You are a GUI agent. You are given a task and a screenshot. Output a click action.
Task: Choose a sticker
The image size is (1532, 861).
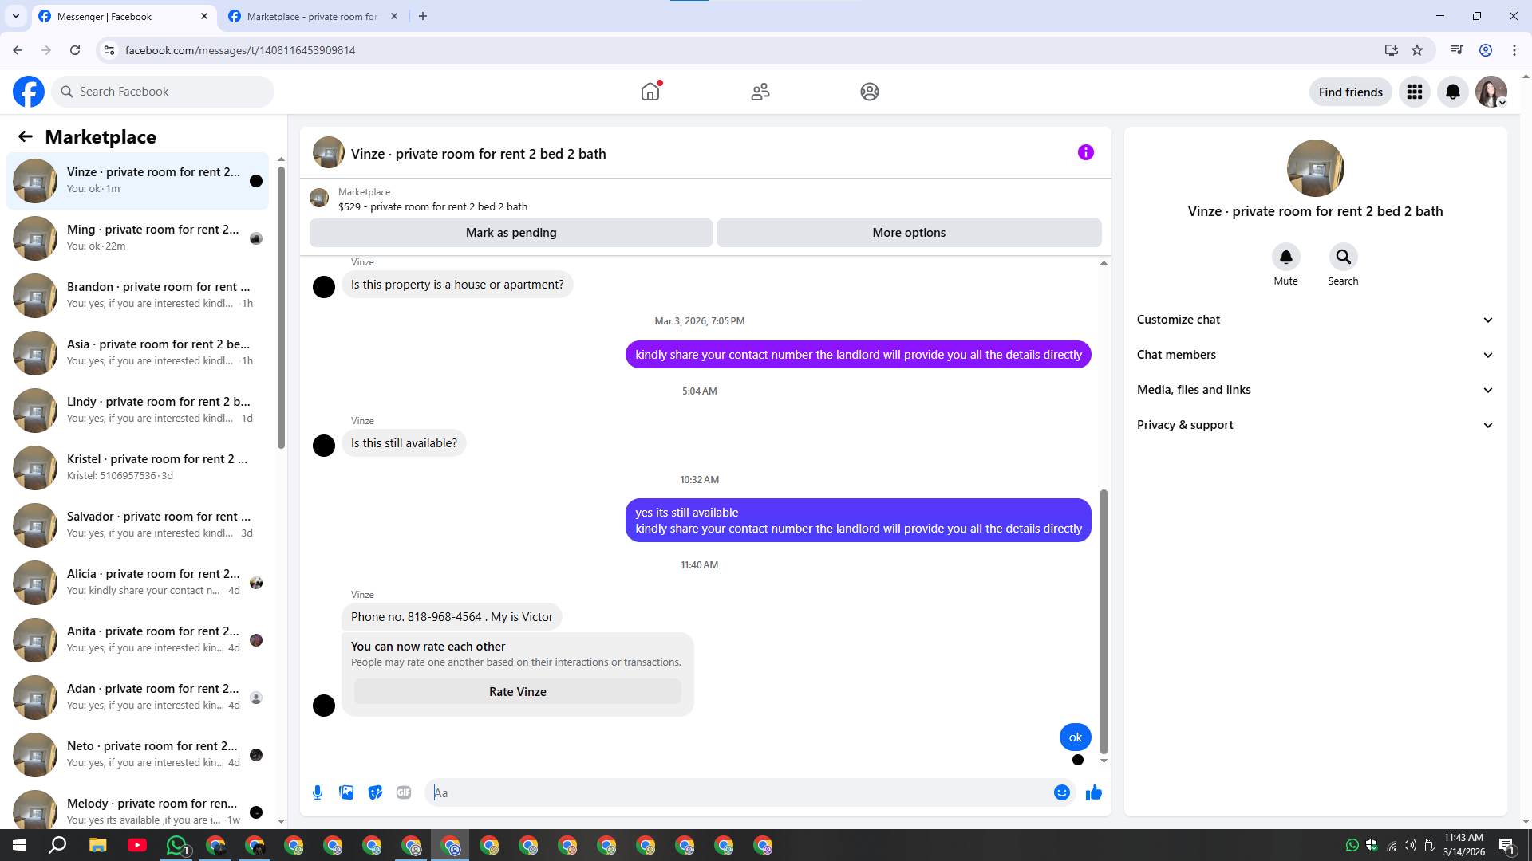point(375,792)
